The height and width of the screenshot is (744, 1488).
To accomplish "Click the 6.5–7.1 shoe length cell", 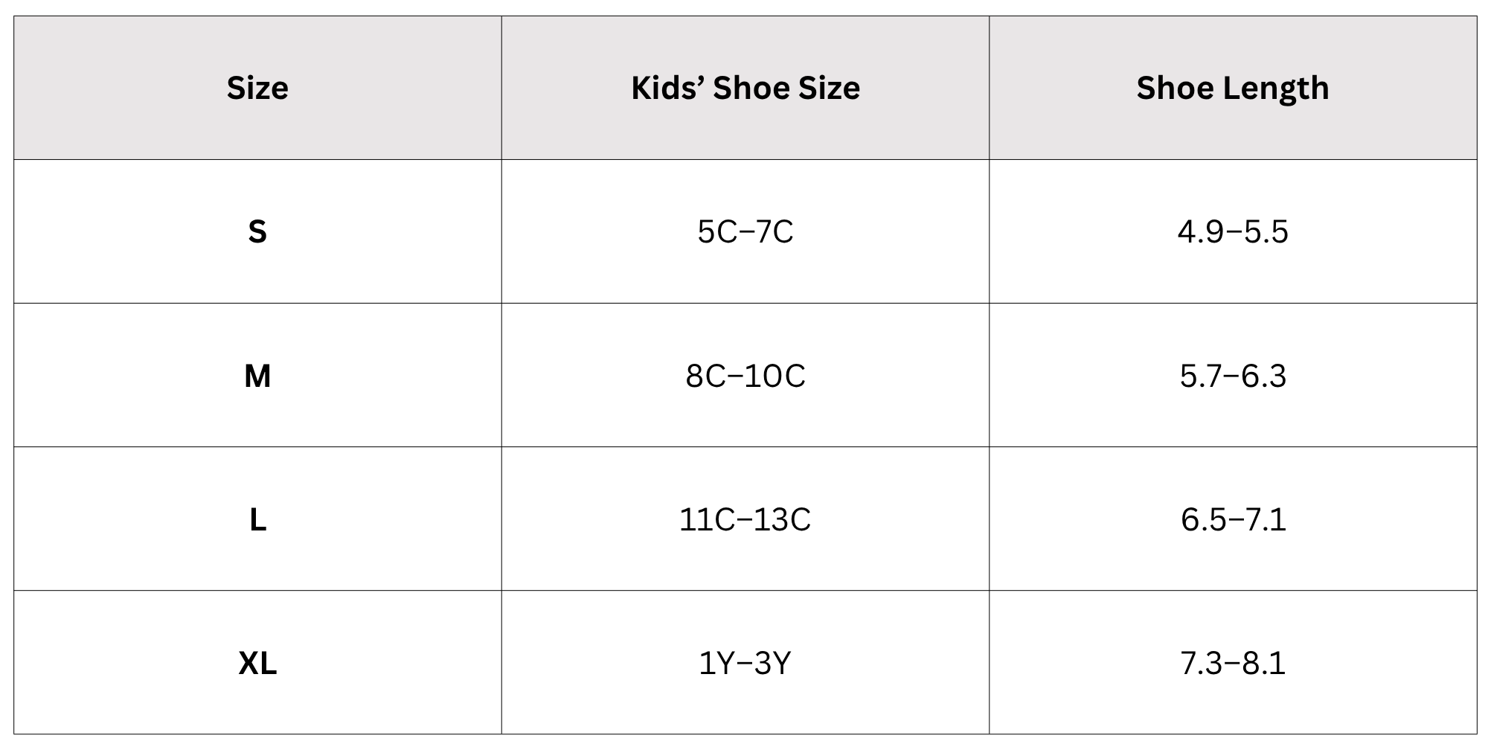I will click(x=1233, y=519).
